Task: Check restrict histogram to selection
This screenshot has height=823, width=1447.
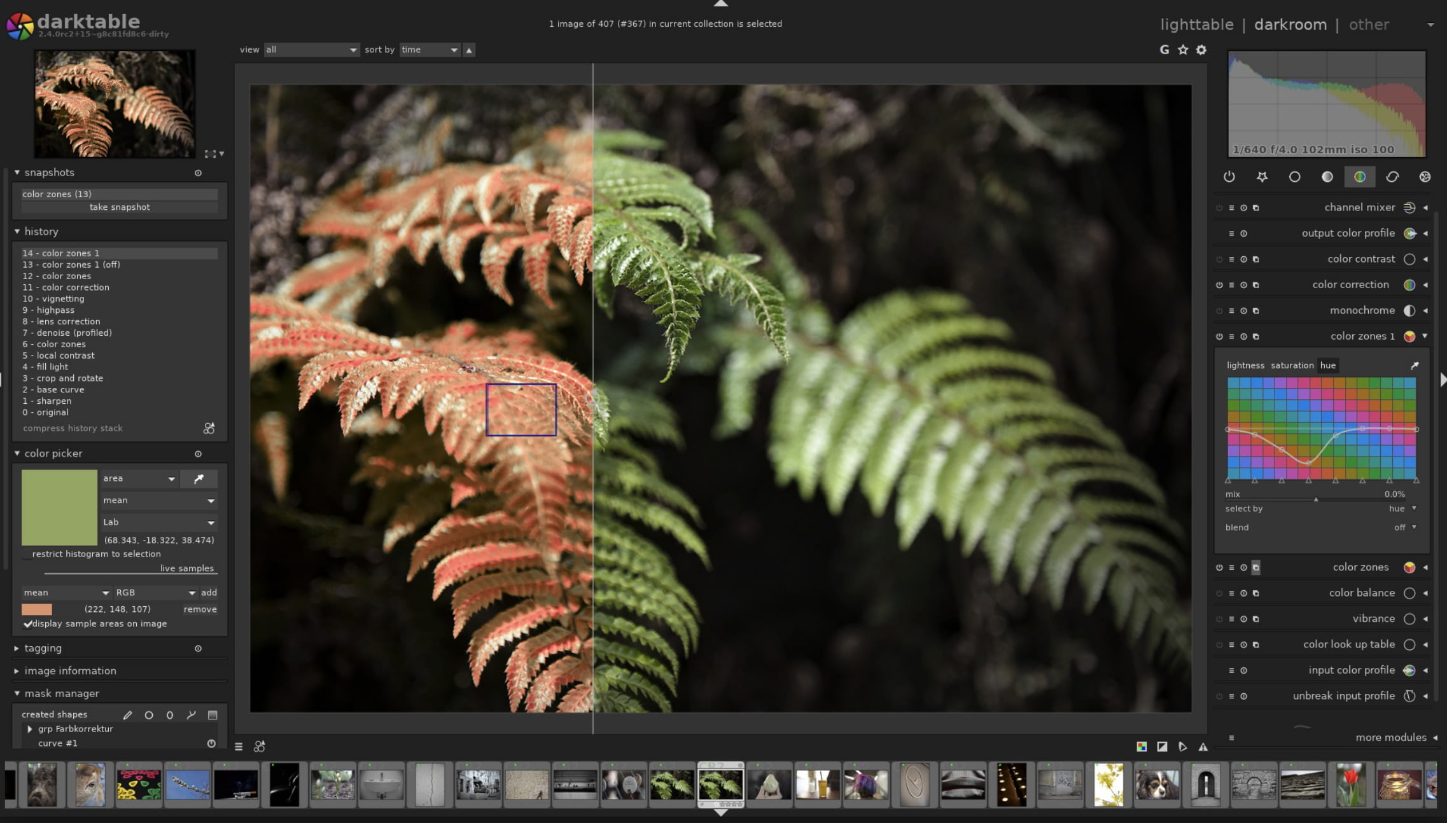Action: tap(91, 554)
